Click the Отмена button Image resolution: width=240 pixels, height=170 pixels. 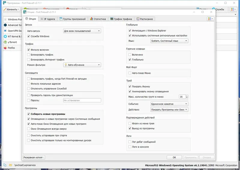[x=207, y=157]
